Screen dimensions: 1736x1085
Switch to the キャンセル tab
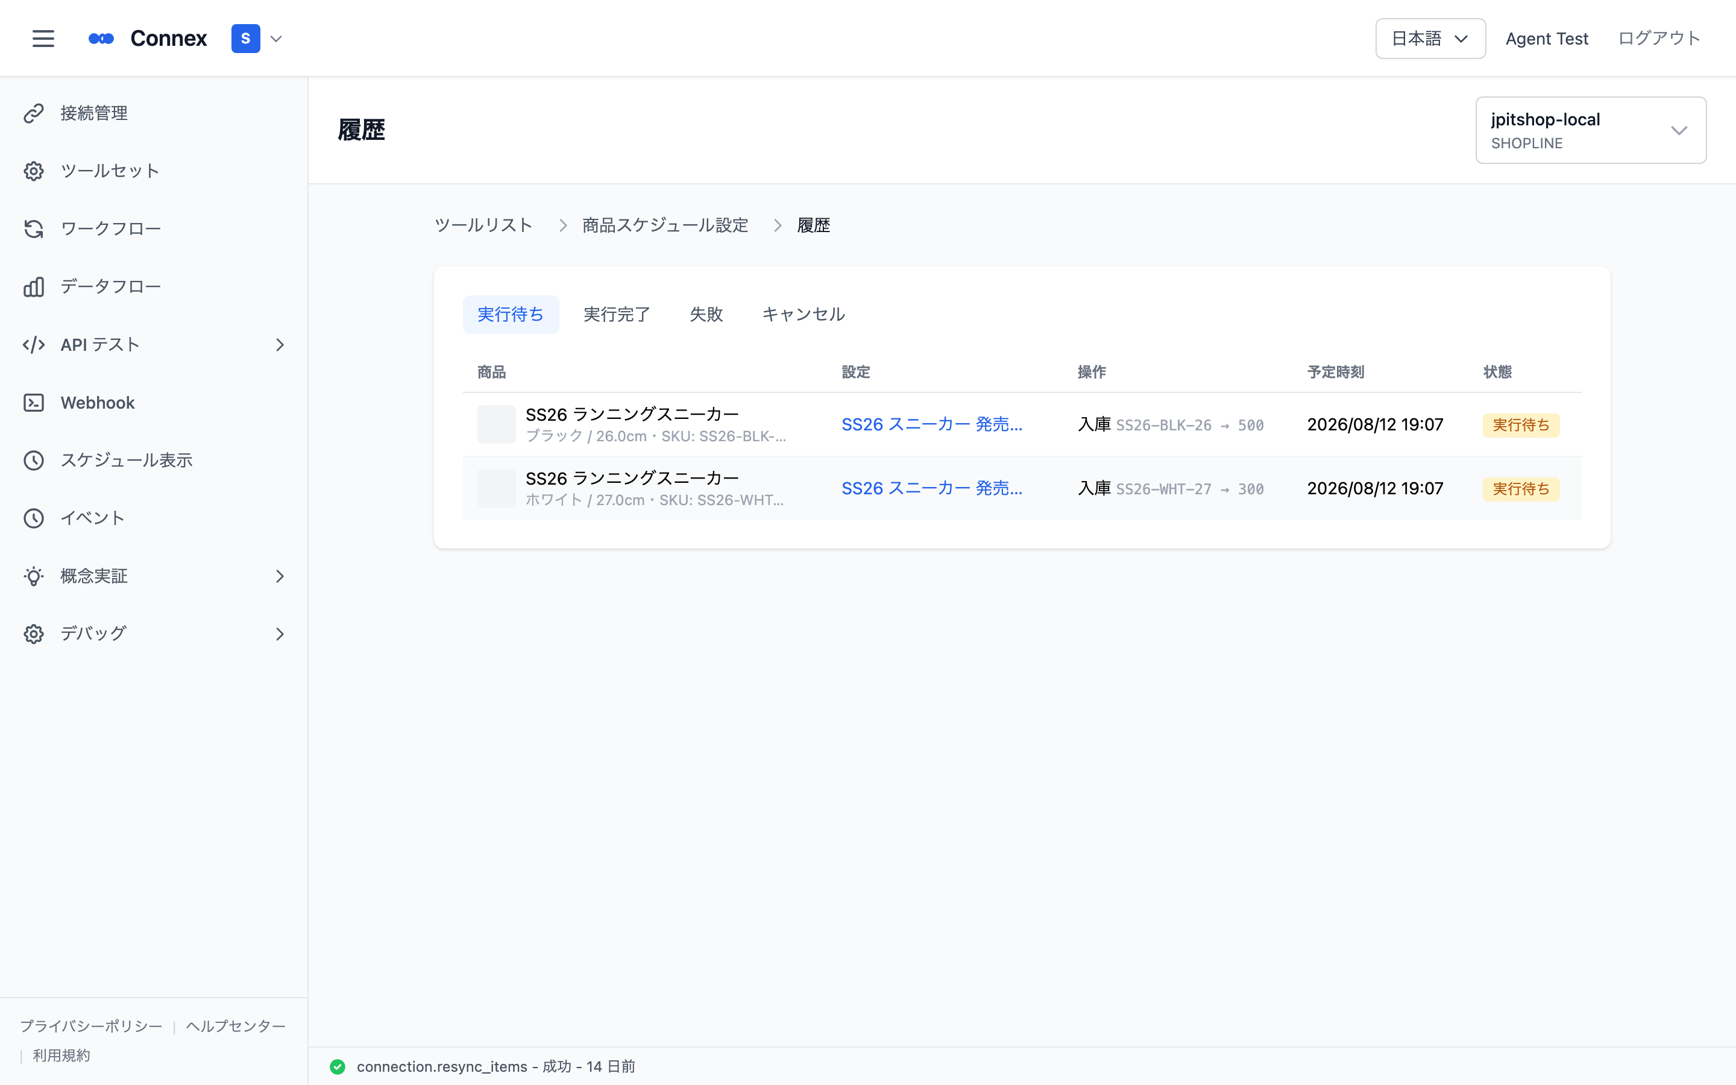click(x=804, y=314)
